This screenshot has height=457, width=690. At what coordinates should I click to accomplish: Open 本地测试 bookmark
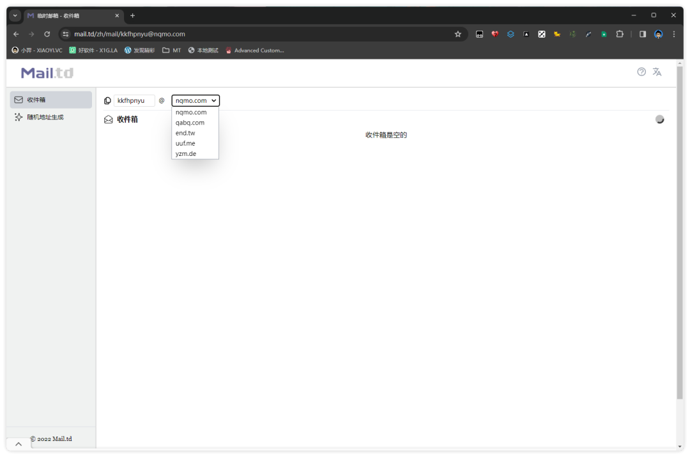(x=203, y=50)
